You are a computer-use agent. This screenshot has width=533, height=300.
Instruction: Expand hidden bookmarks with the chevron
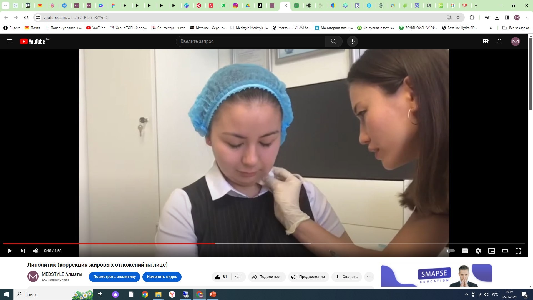491,27
